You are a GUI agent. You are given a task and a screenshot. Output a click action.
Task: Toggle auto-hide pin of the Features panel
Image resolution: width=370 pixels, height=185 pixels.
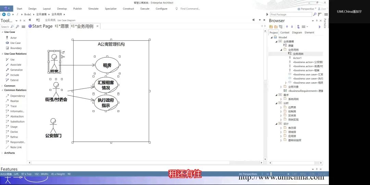coord(317,169)
